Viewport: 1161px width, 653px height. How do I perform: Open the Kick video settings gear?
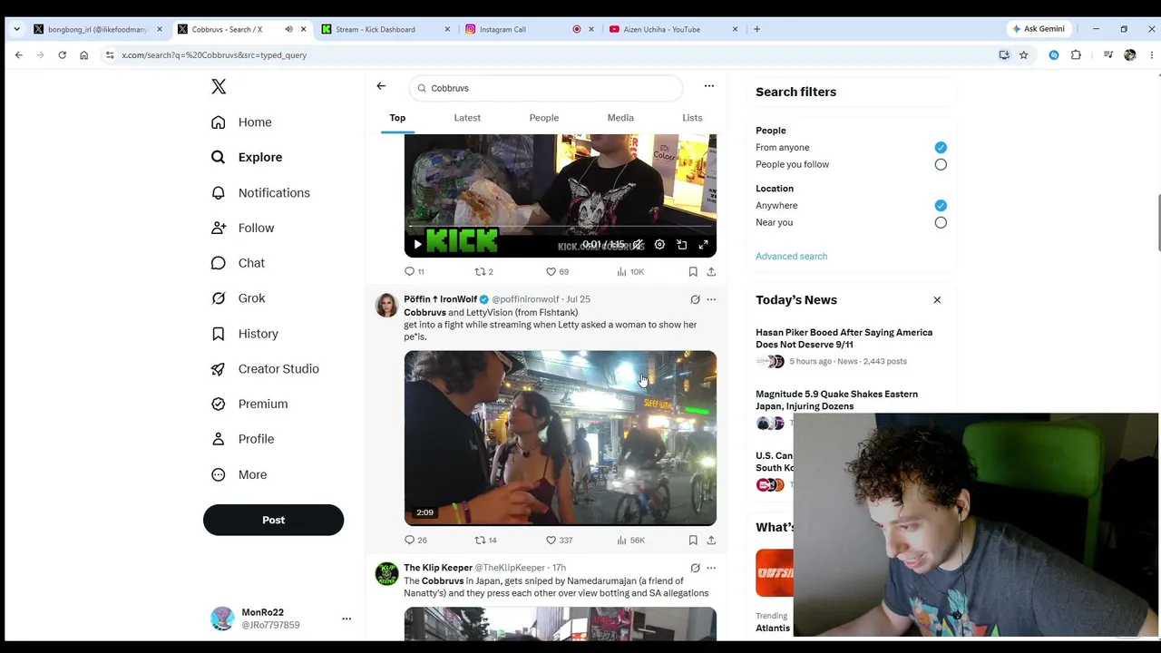[x=659, y=245]
